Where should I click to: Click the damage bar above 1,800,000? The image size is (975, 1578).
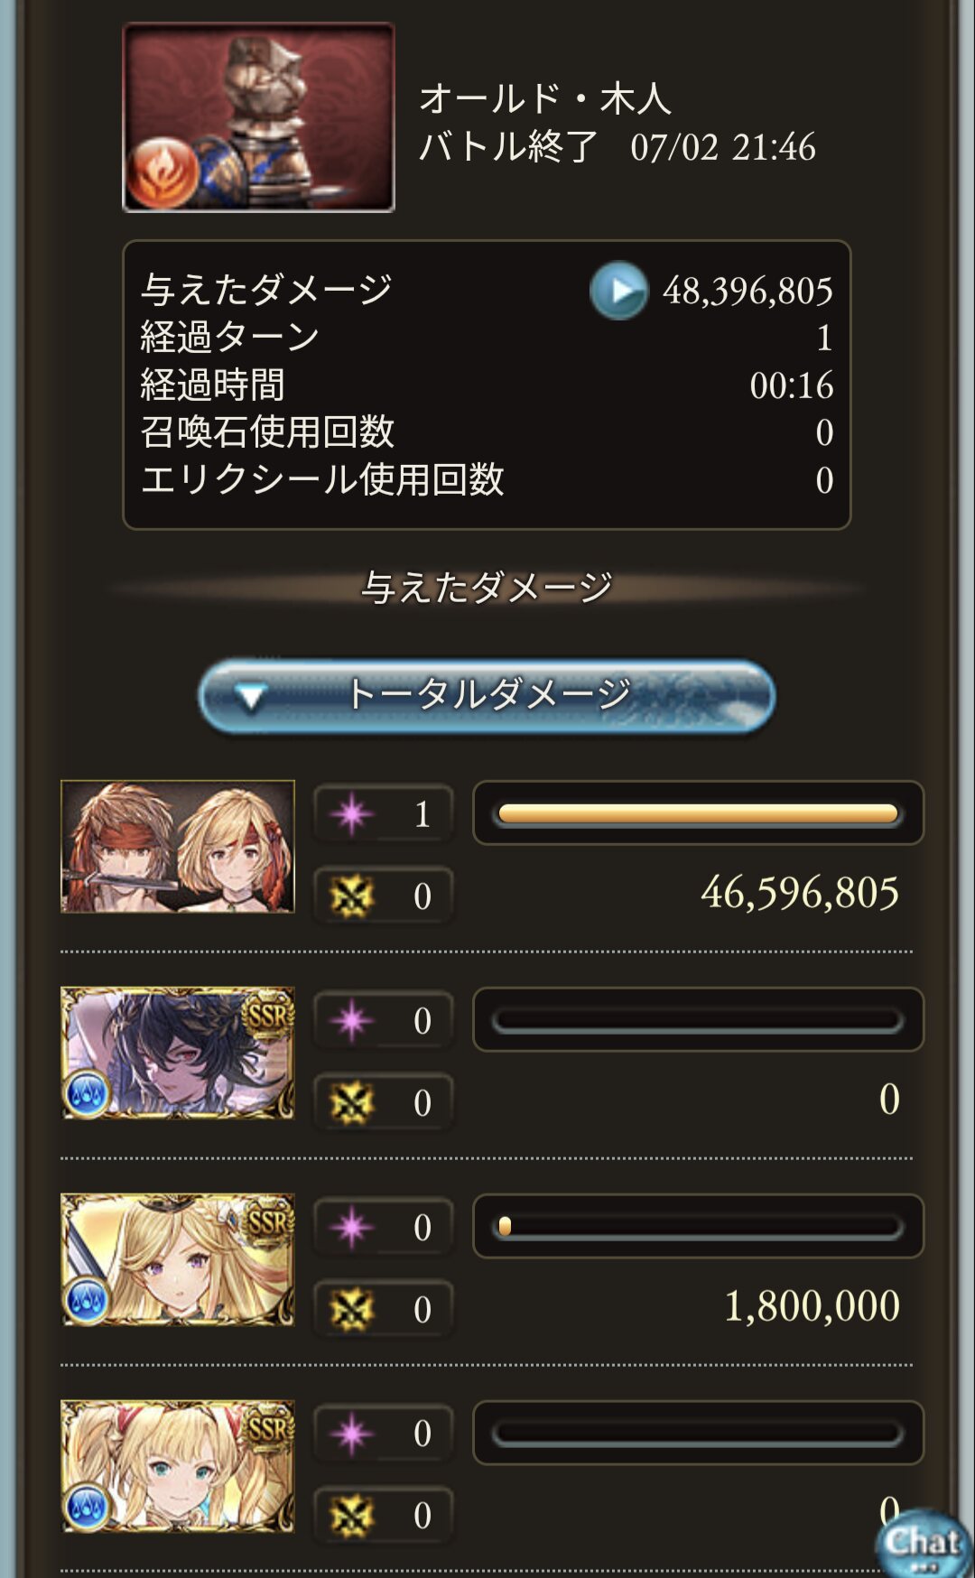698,1226
